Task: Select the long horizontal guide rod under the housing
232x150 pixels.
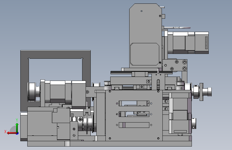Action: [x=141, y=73]
